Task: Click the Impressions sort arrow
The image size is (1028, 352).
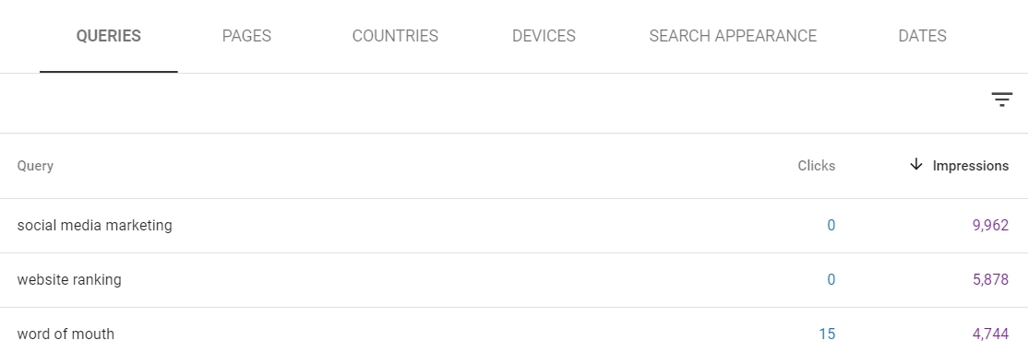Action: click(x=916, y=165)
